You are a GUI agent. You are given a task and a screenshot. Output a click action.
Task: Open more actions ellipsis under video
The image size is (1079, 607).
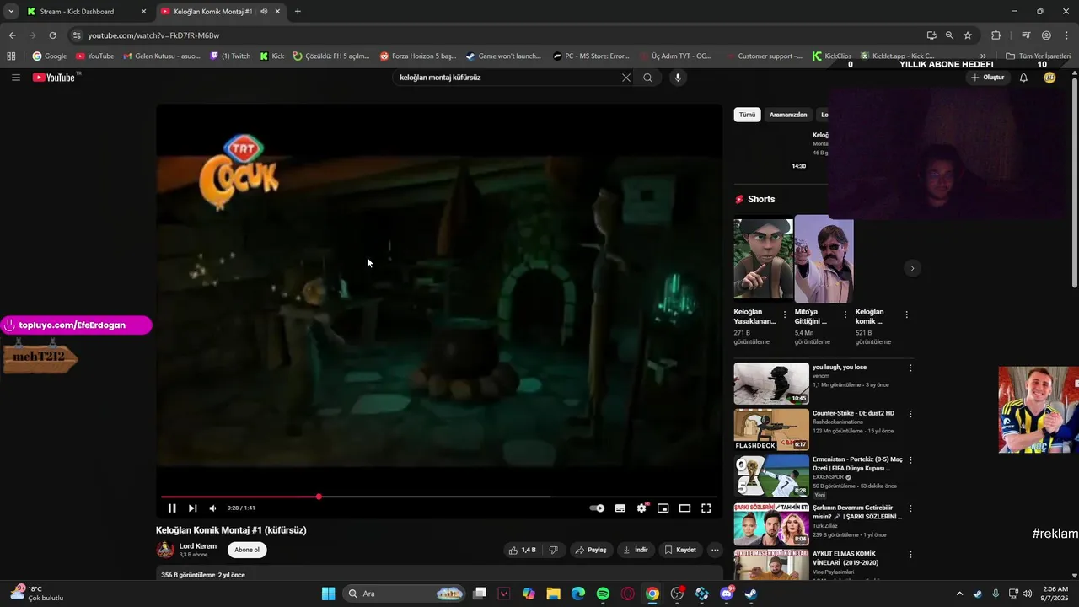(715, 550)
